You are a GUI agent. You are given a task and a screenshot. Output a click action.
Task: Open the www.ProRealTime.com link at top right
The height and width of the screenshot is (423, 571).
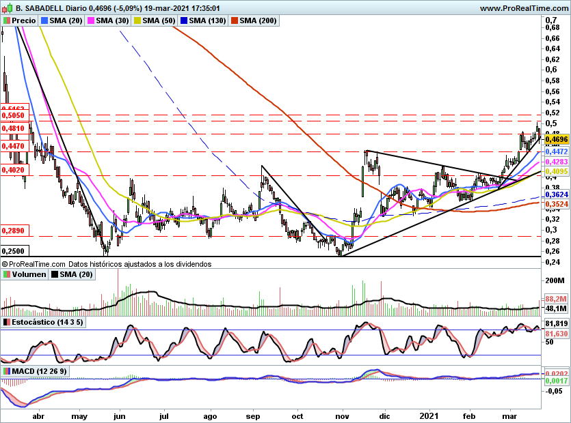pos(523,8)
